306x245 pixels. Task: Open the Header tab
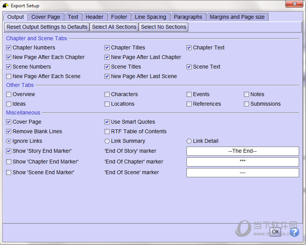95,17
